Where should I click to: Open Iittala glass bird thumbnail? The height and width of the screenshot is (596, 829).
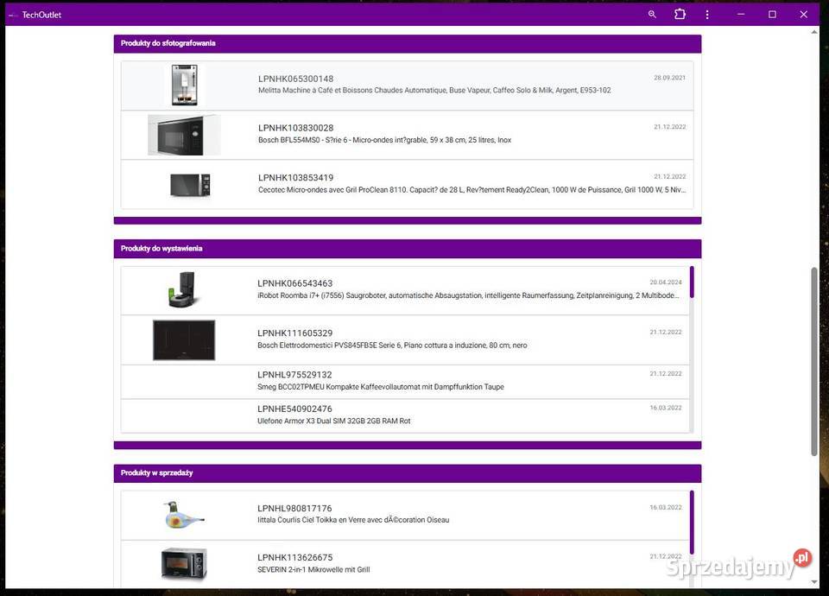pos(183,515)
